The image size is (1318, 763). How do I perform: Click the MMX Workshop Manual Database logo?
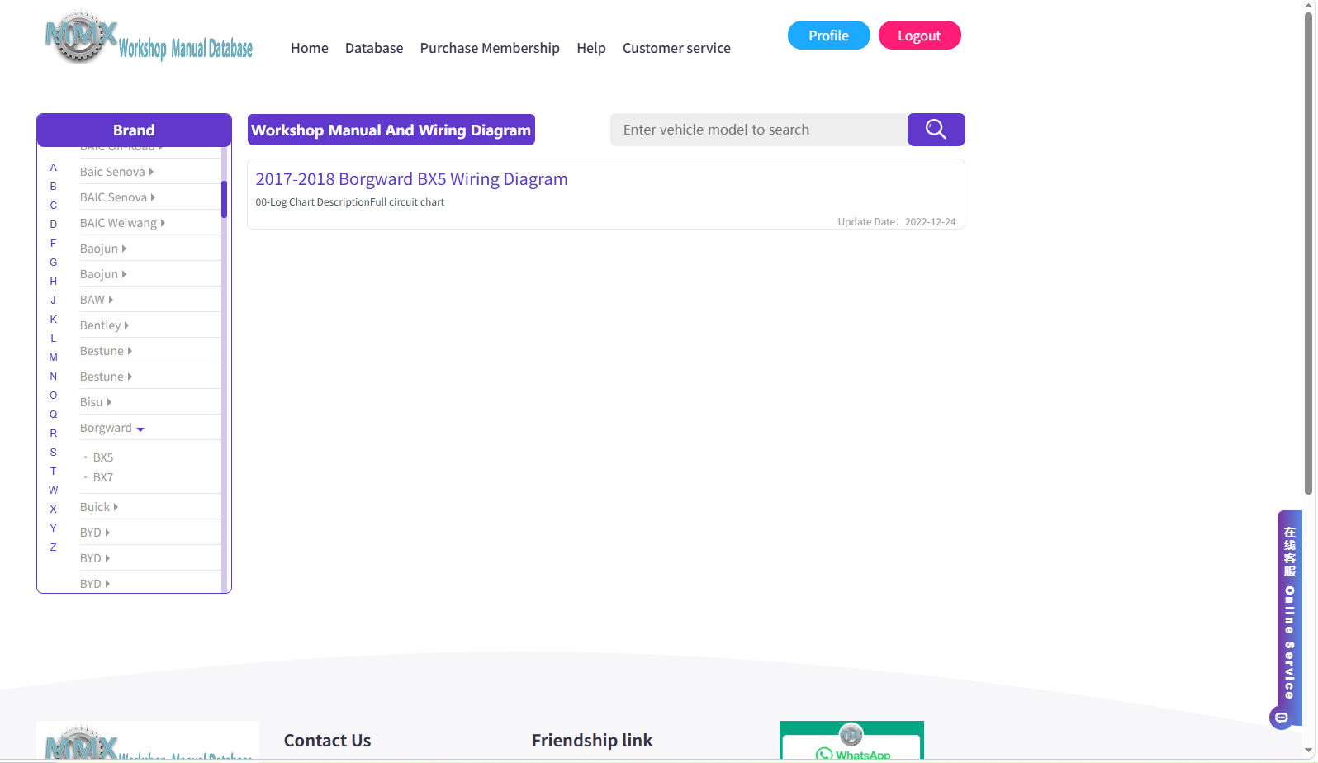[149, 37]
